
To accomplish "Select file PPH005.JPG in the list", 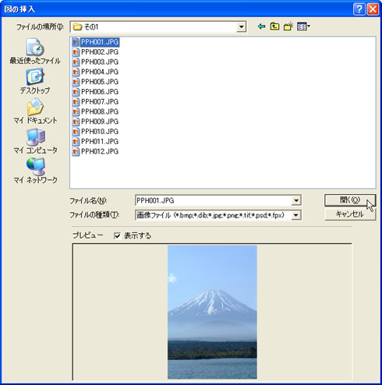I will (95, 82).
